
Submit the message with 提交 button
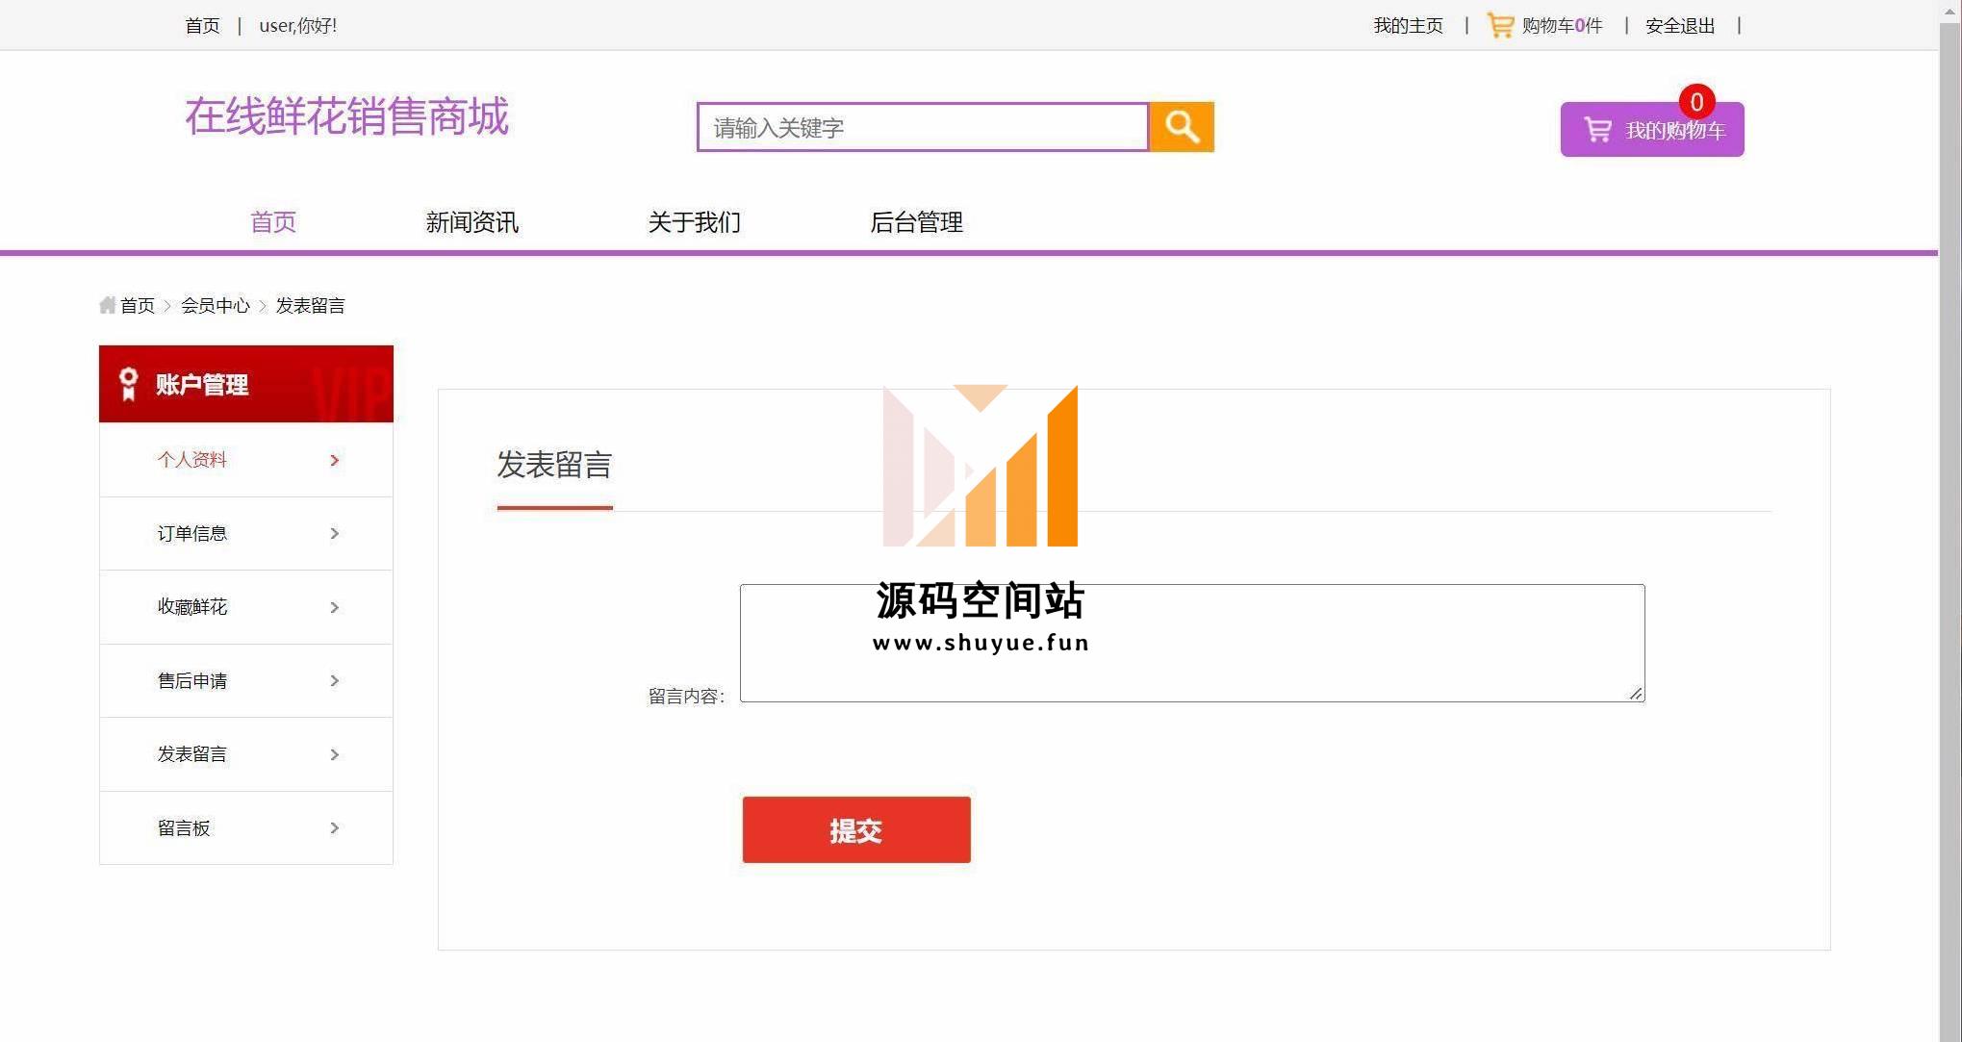click(x=856, y=829)
